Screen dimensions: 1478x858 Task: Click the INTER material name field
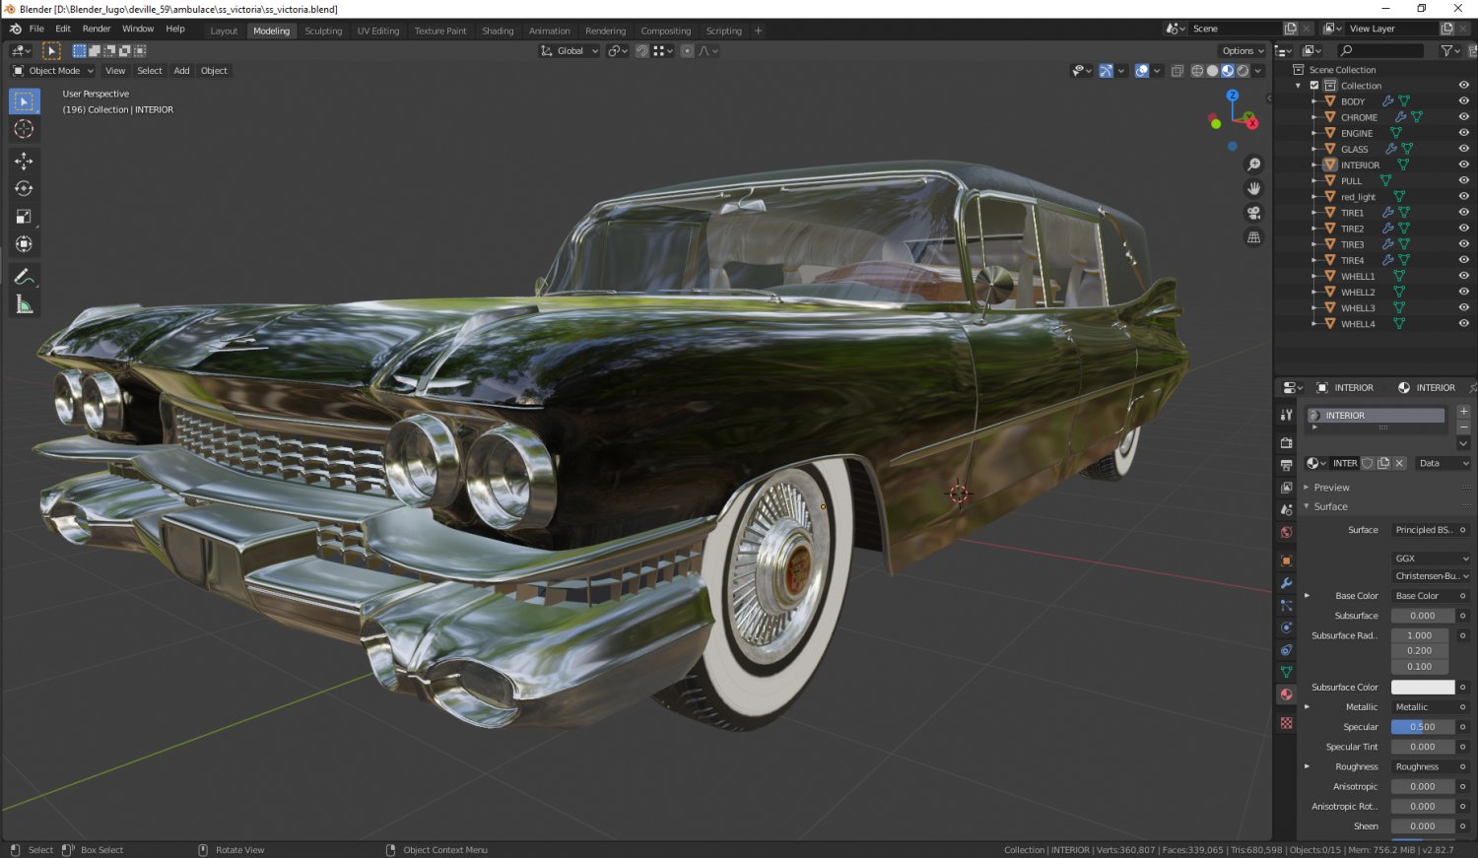point(1345,462)
